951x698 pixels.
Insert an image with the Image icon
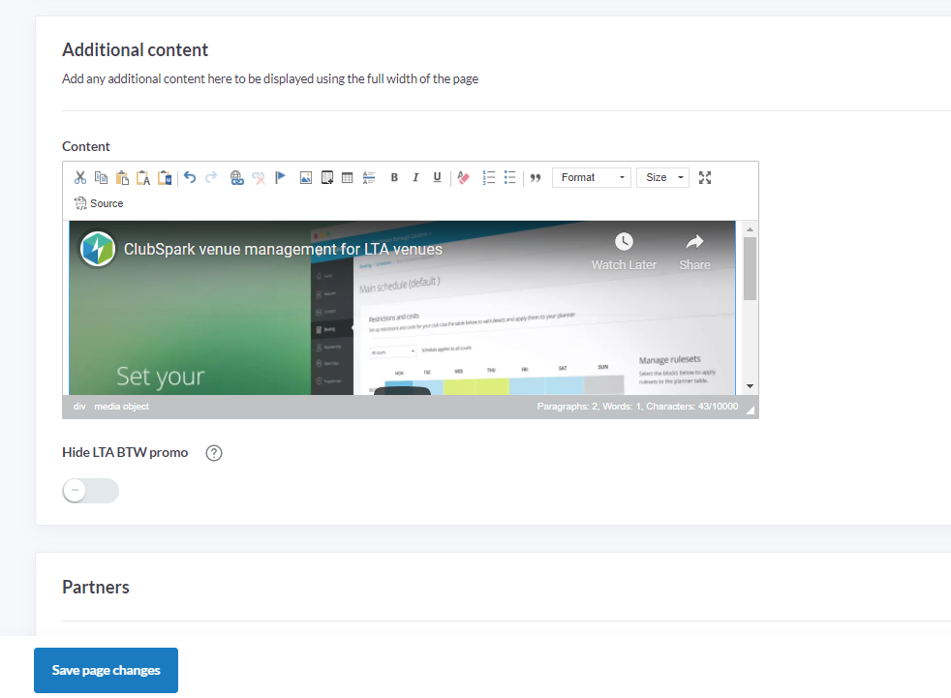pyautogui.click(x=305, y=177)
